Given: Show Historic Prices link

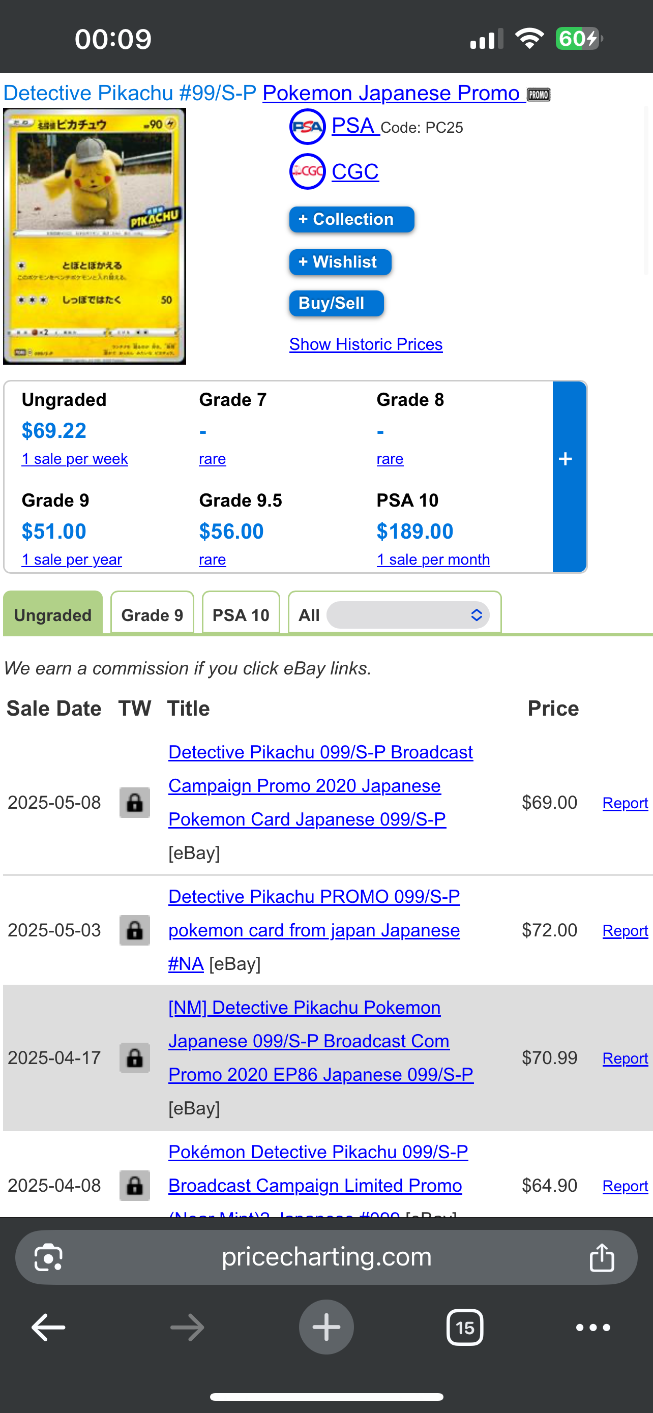Looking at the screenshot, I should (366, 344).
